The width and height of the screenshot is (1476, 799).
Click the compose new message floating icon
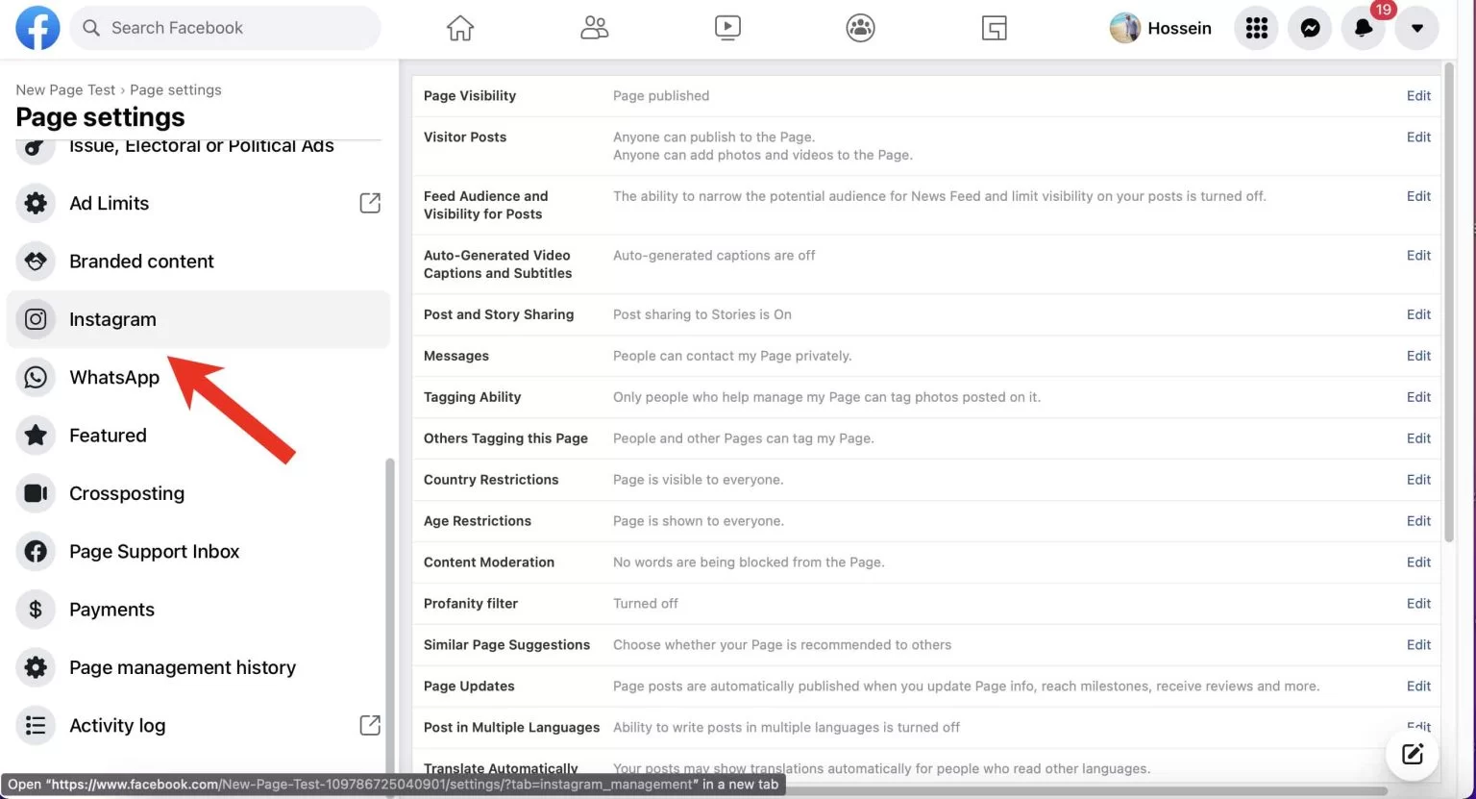[1412, 754]
